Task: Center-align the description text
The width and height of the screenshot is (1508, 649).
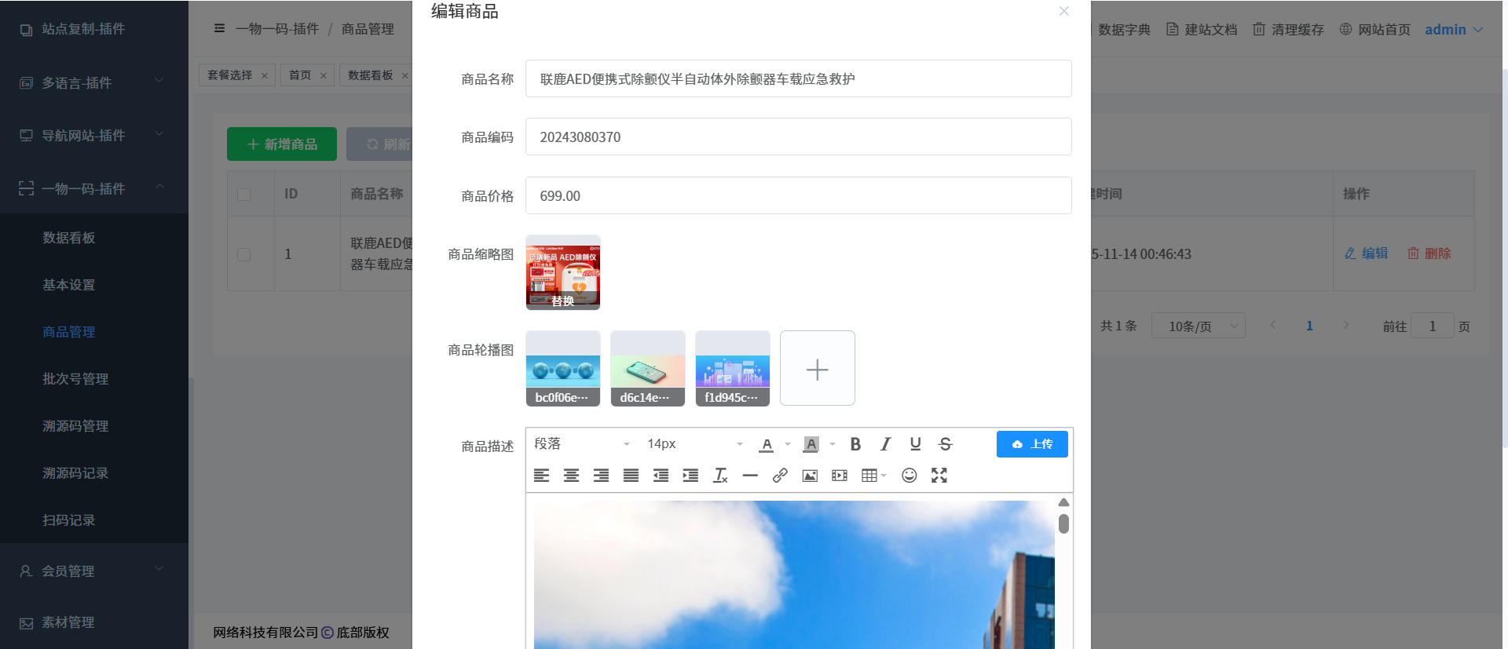Action: (571, 476)
